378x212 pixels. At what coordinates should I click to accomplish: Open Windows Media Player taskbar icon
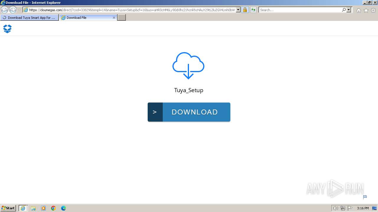click(43, 208)
